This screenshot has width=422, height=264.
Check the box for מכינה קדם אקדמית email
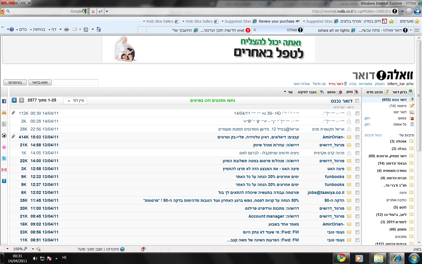tap(357, 153)
